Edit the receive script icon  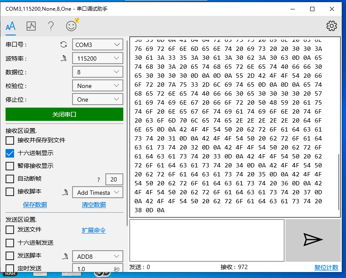(65, 192)
